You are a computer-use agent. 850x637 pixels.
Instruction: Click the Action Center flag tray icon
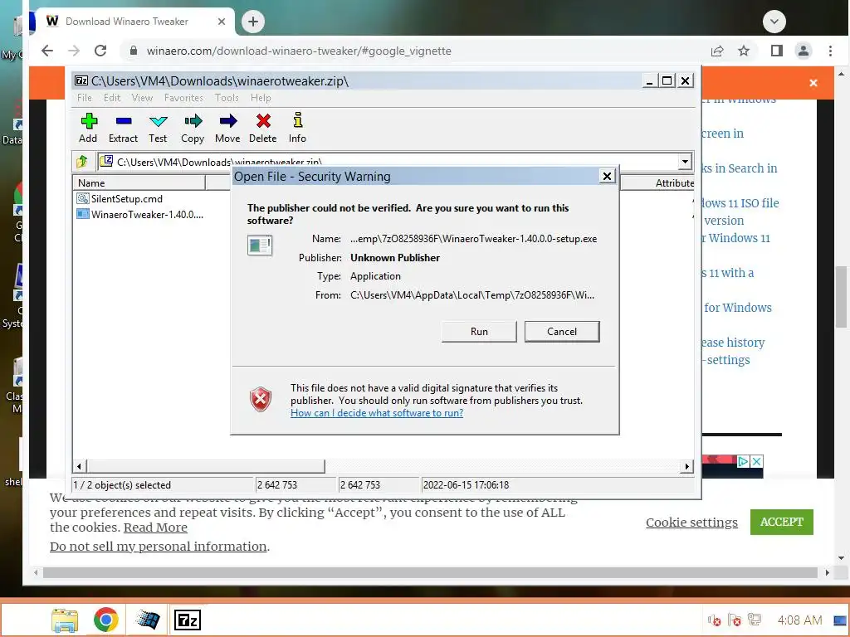(735, 620)
